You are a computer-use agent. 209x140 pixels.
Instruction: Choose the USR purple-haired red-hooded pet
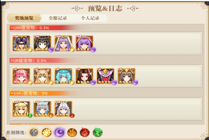85,43
